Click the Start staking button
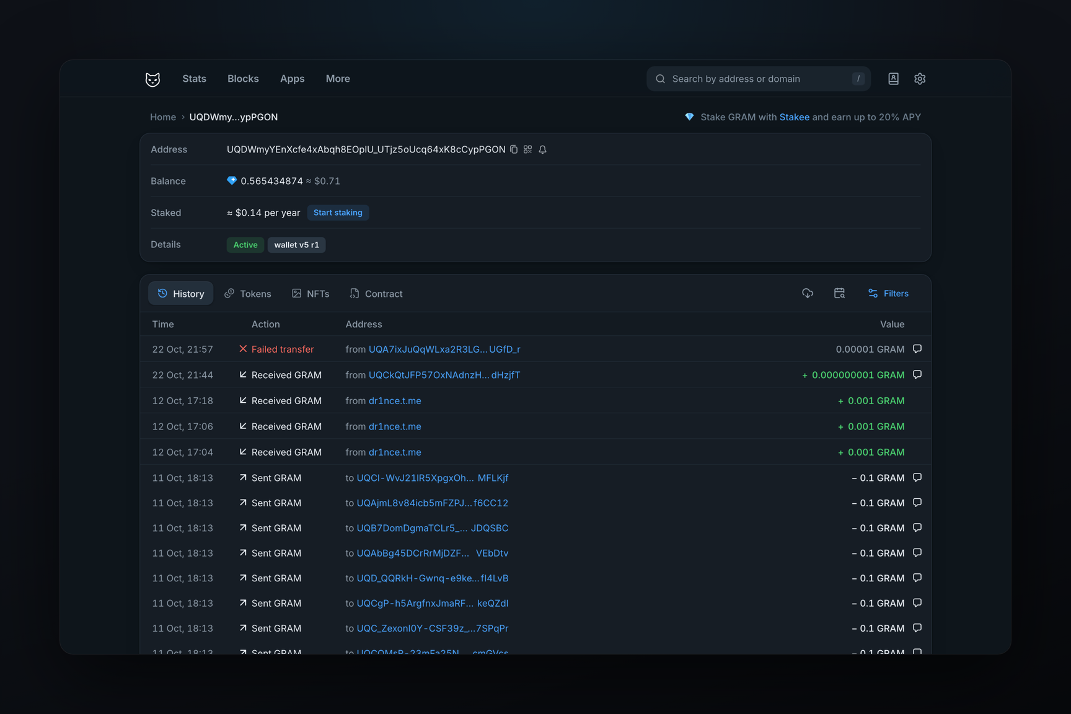Viewport: 1071px width, 714px height. (x=338, y=213)
